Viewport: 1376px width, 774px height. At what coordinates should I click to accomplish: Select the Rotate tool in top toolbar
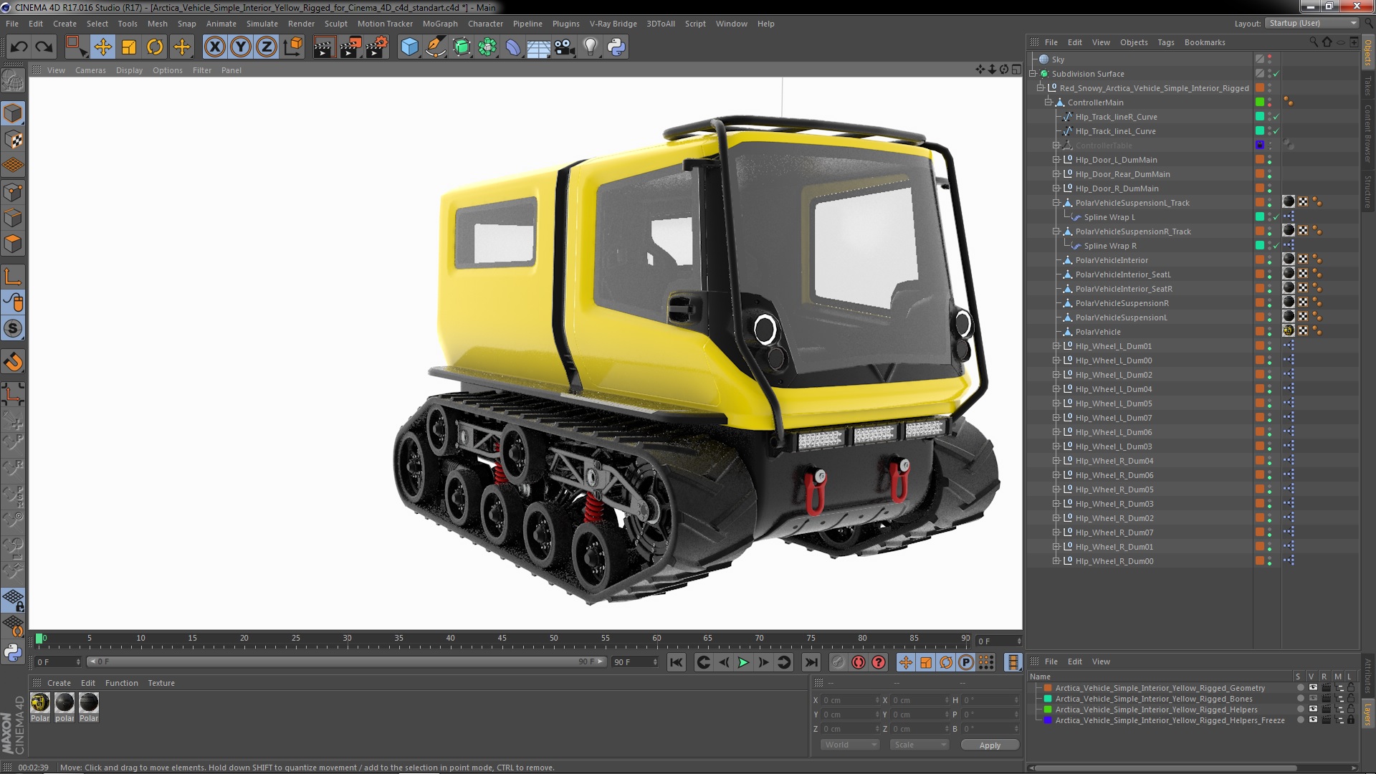155,47
